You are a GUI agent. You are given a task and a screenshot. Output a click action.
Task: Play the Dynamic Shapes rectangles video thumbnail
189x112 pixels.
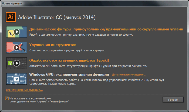tap(17, 32)
